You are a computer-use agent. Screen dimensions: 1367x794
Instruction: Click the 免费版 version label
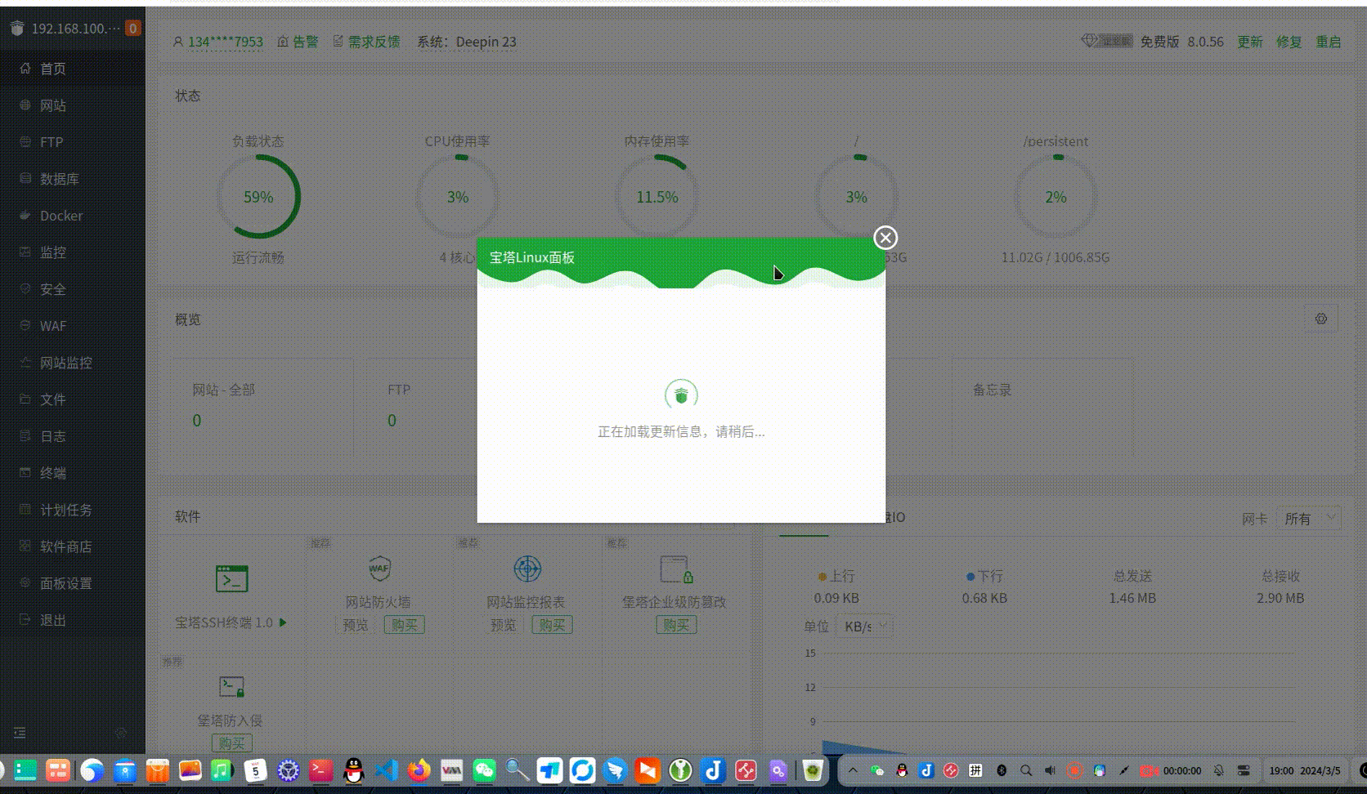1159,42
